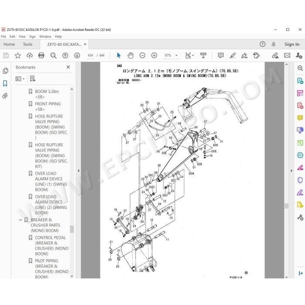Open help question mark

click(x=262, y=44)
